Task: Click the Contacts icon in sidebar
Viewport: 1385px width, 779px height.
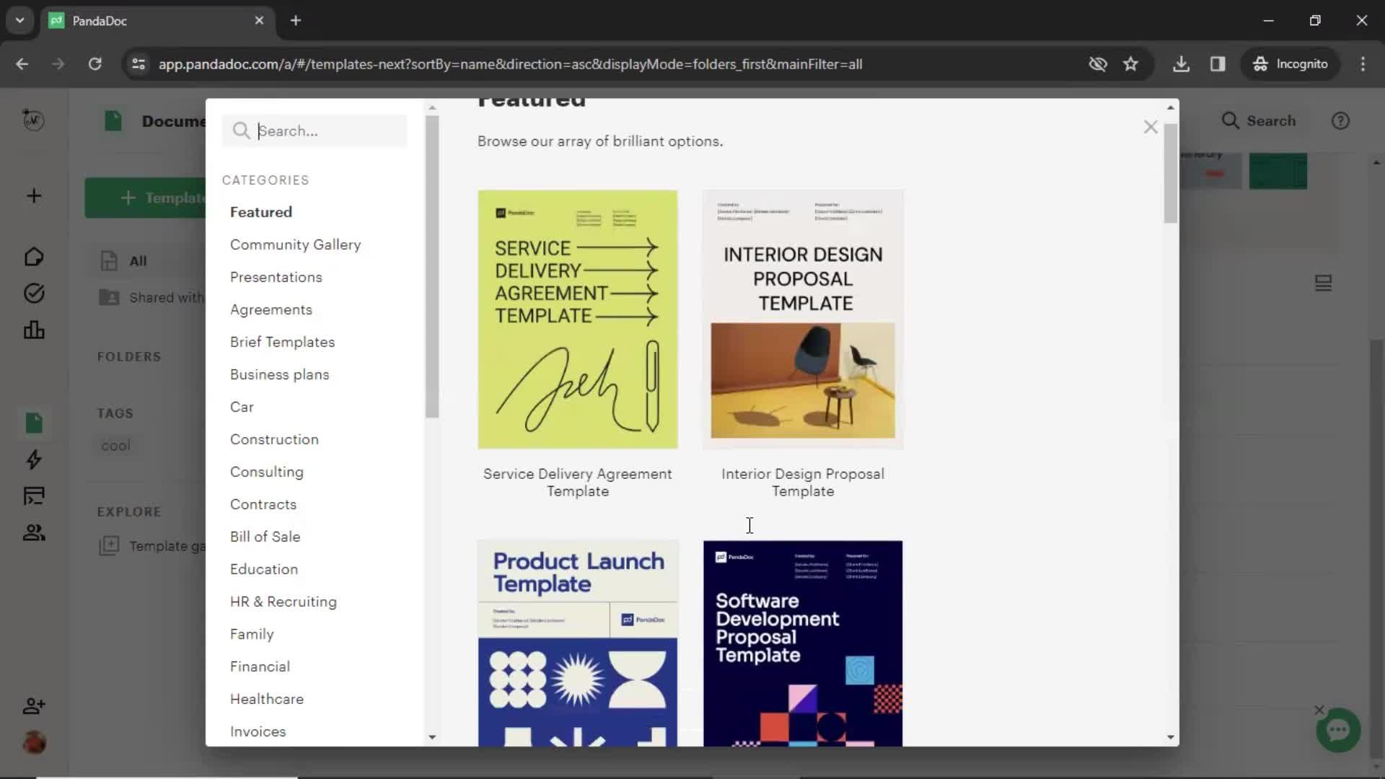Action: click(33, 532)
